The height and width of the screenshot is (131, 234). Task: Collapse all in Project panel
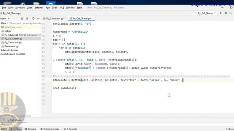click(27, 19)
